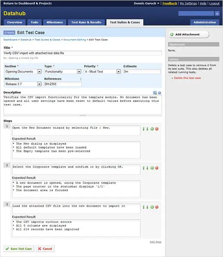Click the Logout link
223x257 pixels.
(x=214, y=3)
